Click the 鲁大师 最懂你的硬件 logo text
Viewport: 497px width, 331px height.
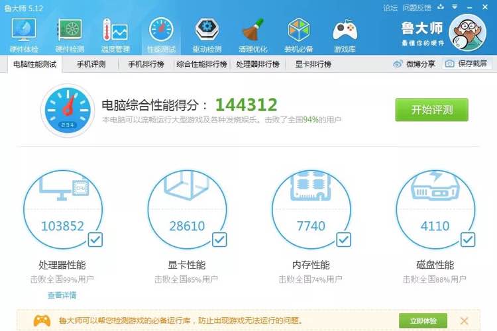click(x=422, y=33)
